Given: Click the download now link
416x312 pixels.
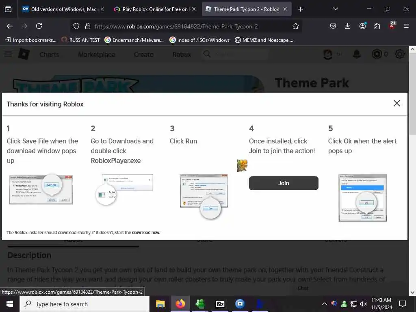Looking at the screenshot, I should pos(146,233).
